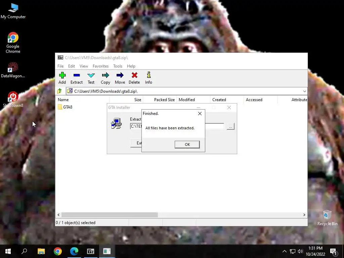Screen dimensions: 344x258
Task: Click the red Delete icon
Action: pos(134,78)
